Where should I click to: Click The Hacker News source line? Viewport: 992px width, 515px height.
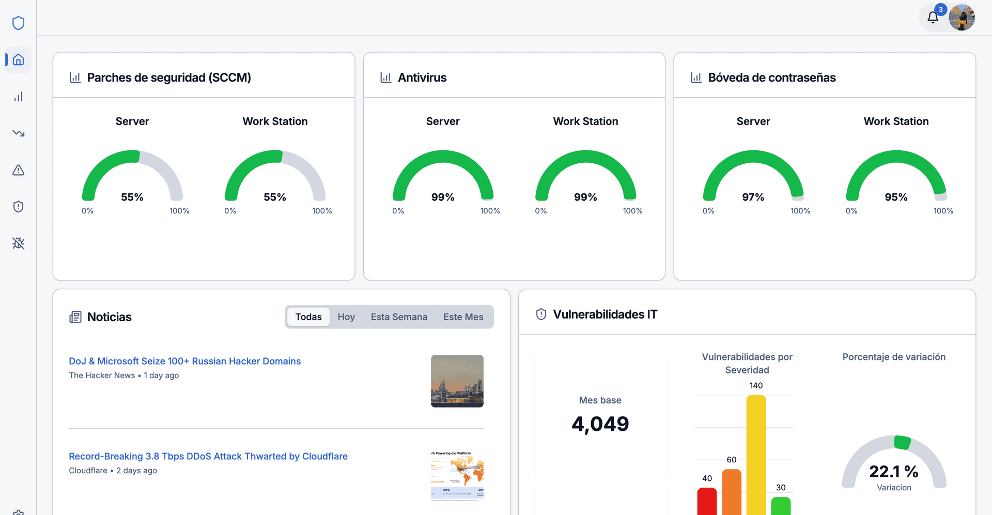pos(124,376)
